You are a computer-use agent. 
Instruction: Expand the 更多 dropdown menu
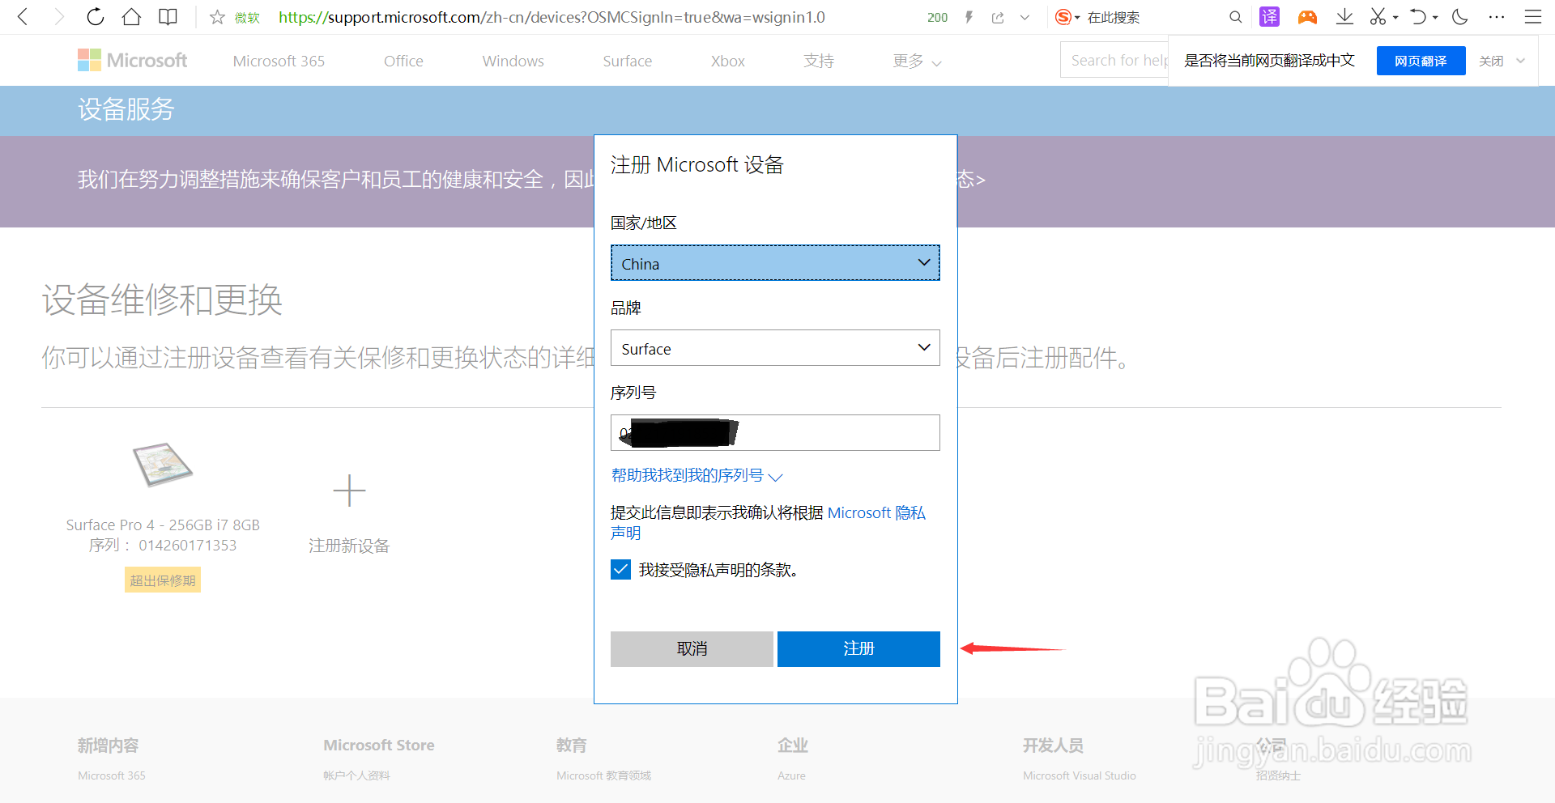[917, 61]
